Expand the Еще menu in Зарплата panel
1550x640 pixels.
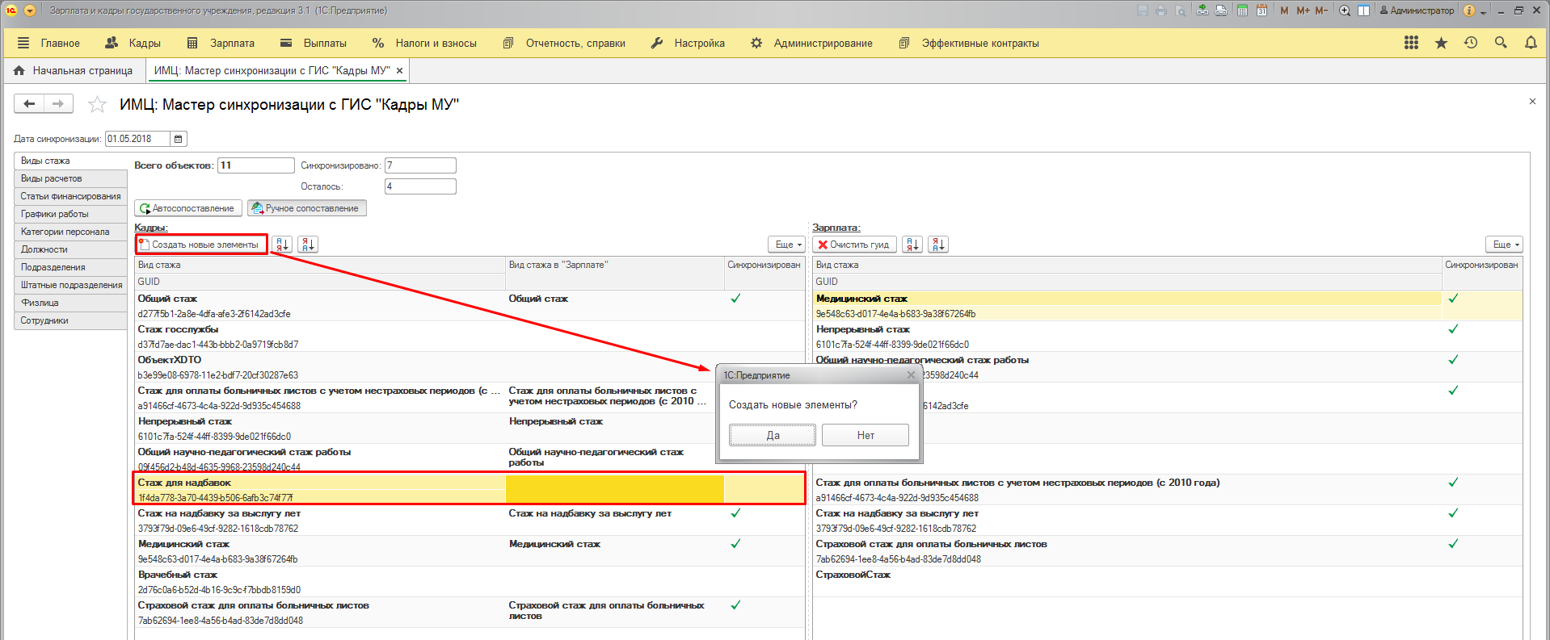[x=1504, y=245]
